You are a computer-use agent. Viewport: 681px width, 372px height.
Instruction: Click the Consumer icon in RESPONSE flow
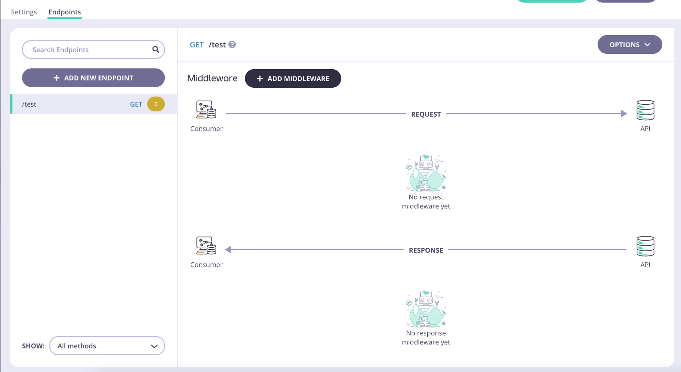click(x=206, y=245)
